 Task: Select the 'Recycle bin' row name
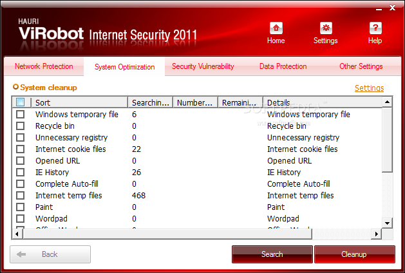click(55, 126)
